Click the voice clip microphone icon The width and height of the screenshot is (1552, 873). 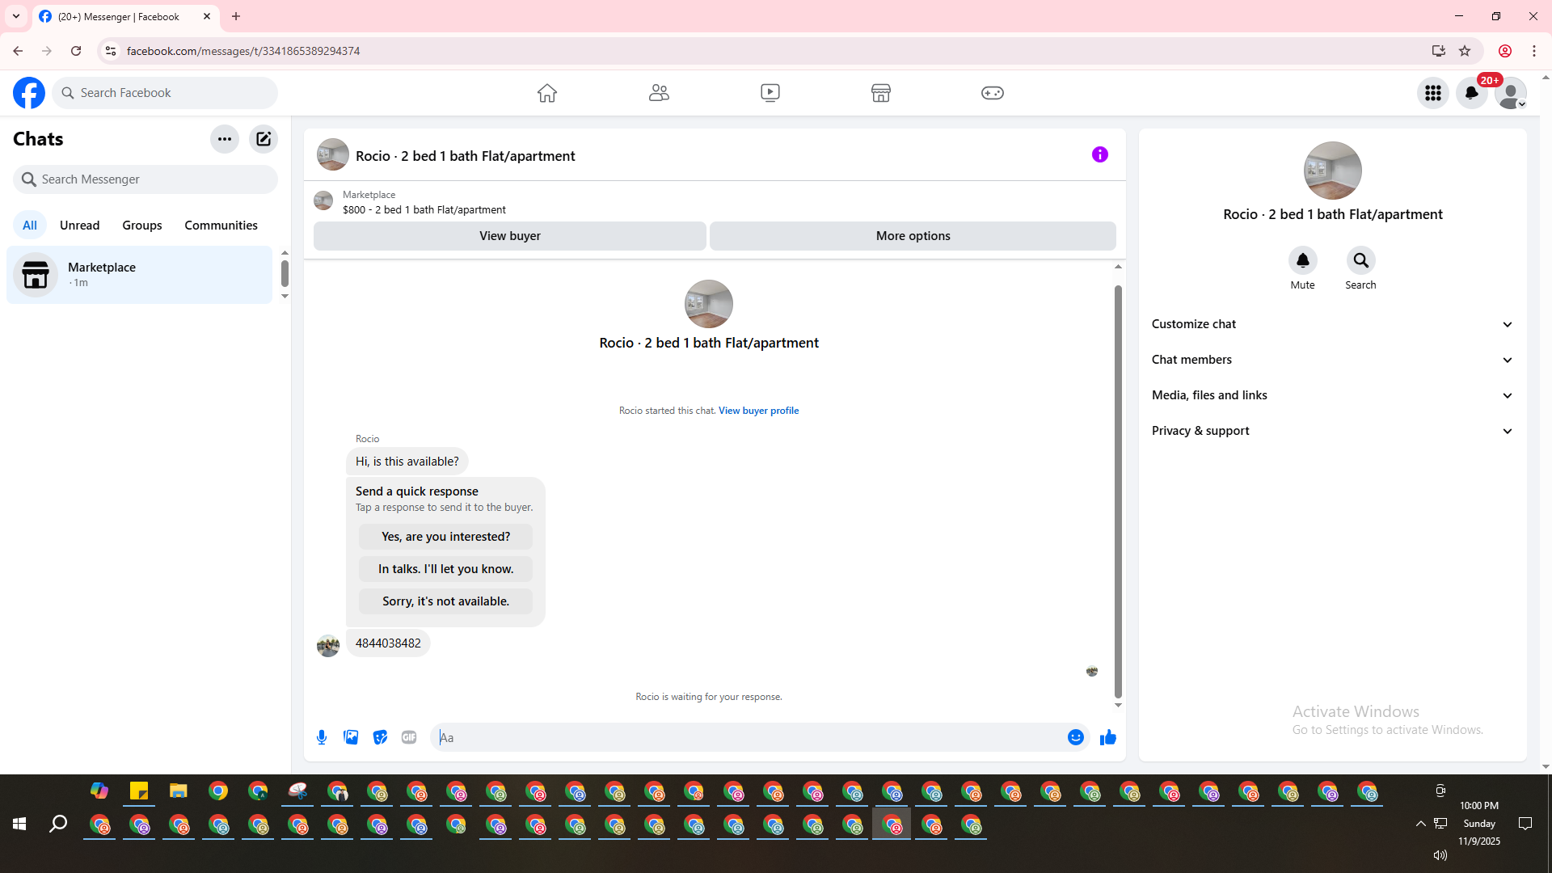[x=322, y=737]
